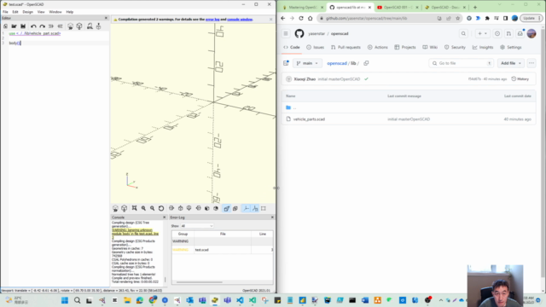This screenshot has height=307, width=546.
Task: Click GitHub search icon in header
Action: (x=463, y=34)
